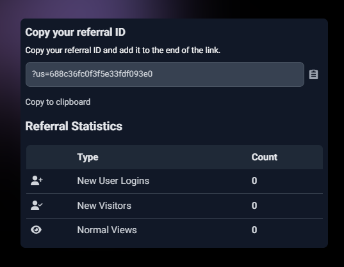Select the New User Logins row label

click(113, 181)
